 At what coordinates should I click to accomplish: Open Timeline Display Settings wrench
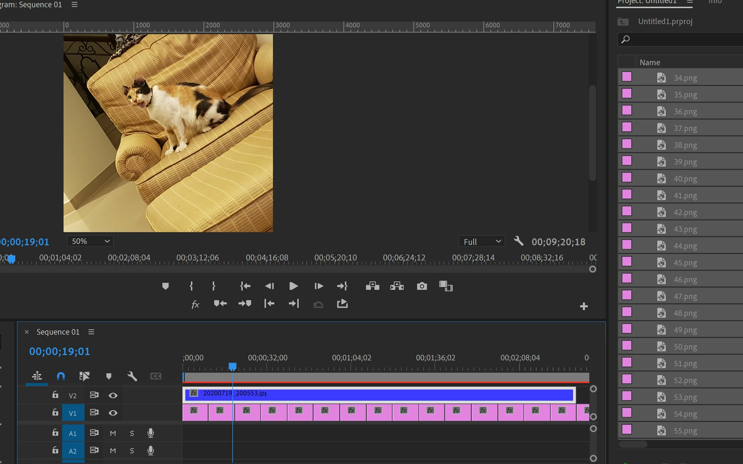coord(132,376)
